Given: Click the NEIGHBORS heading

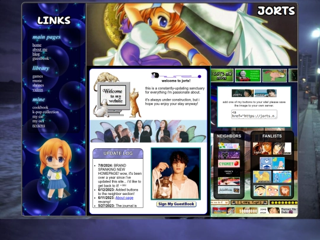Looking at the screenshot, I should (229, 136).
